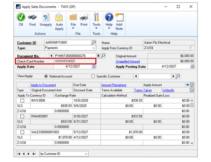
Task: Open the Specific Customer lookup magnifier
Action: point(178,76)
